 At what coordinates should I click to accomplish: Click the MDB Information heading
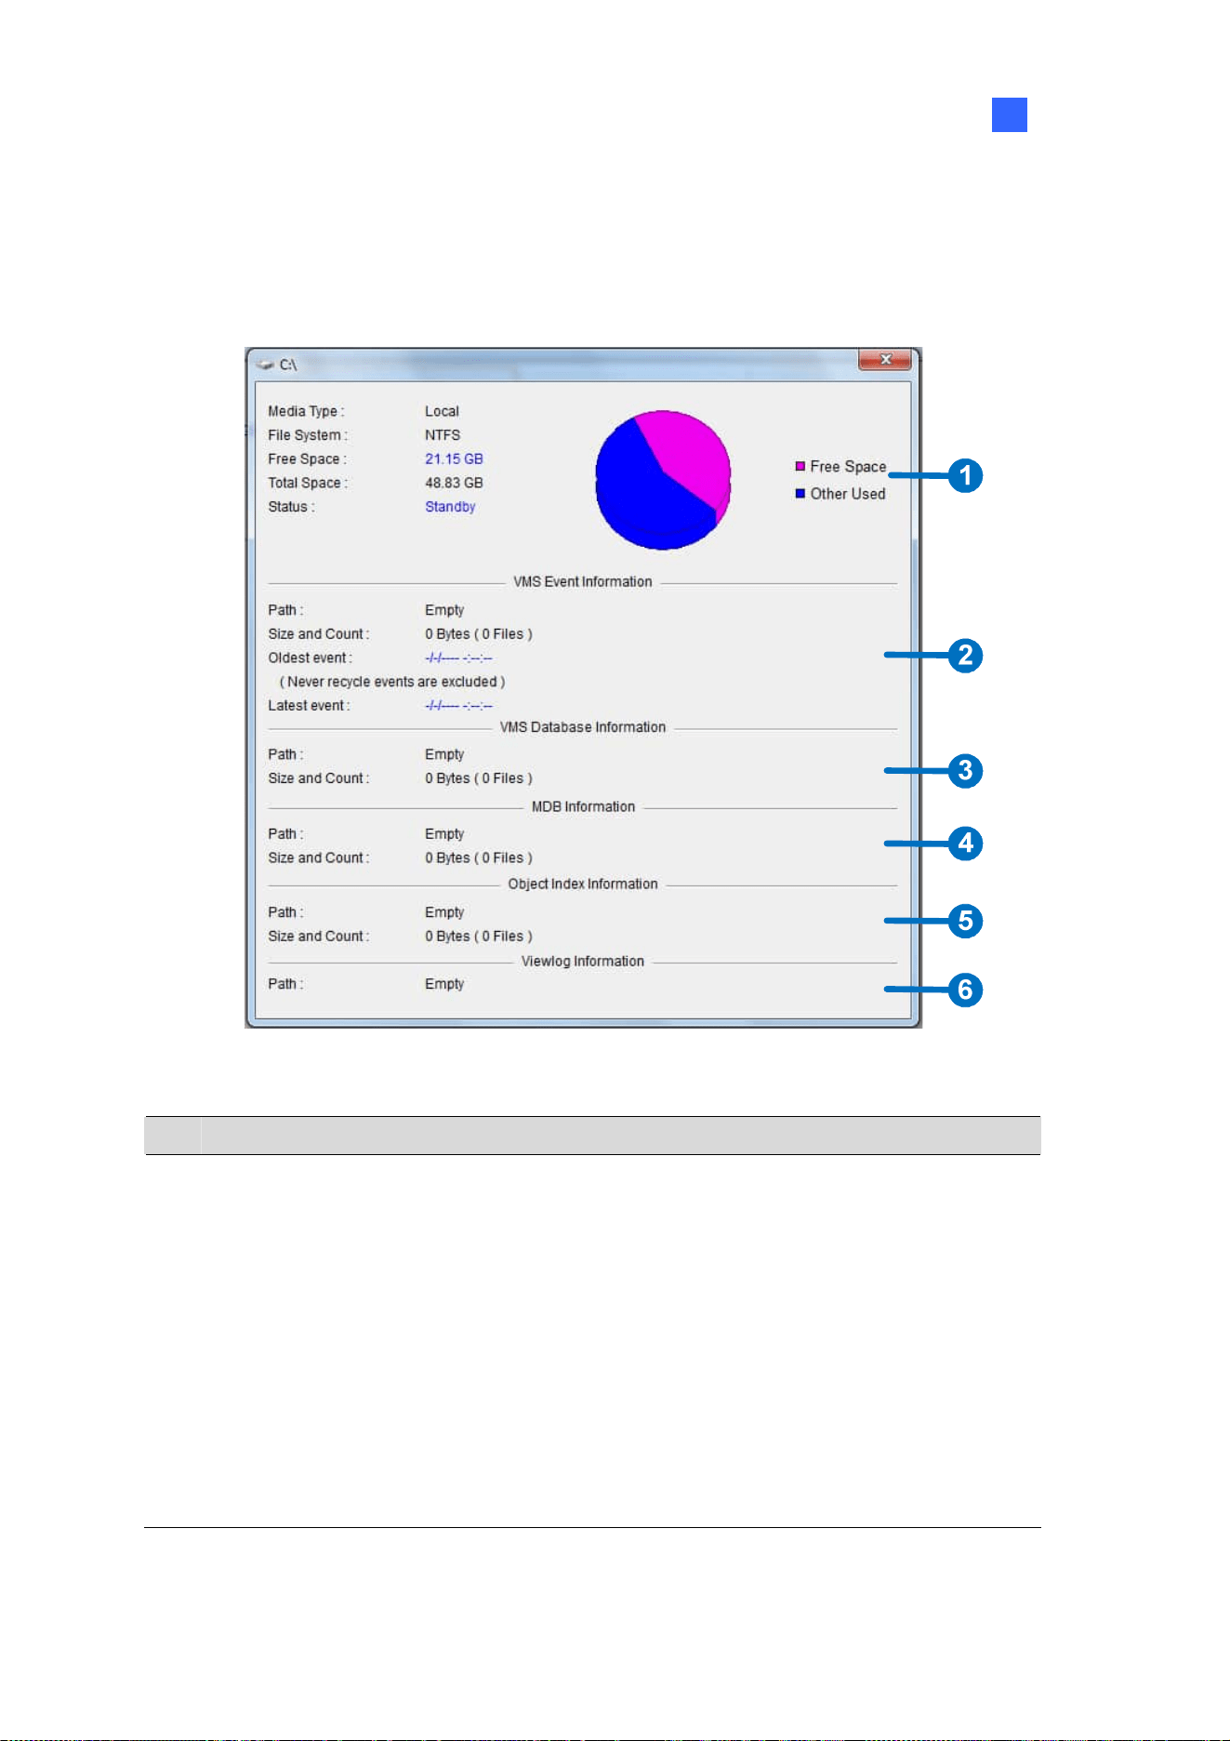click(x=583, y=807)
